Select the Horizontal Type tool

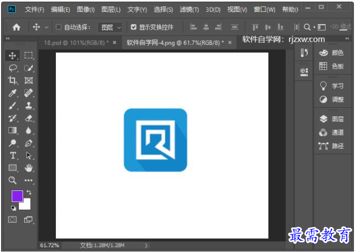pos(13,155)
